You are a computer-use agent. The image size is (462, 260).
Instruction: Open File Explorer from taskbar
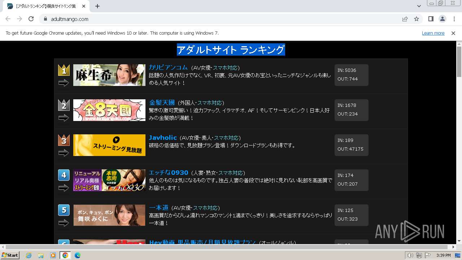coord(41,255)
